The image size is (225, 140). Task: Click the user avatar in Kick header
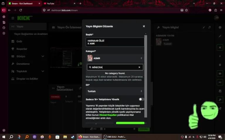[x=217, y=18]
